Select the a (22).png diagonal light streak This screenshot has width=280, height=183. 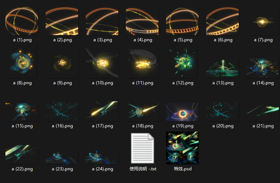tap(22, 154)
